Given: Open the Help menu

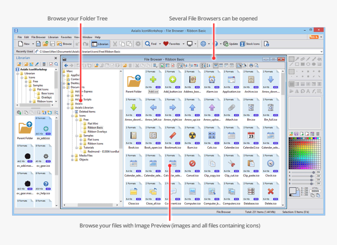Looking at the screenshot, I should [98, 37].
